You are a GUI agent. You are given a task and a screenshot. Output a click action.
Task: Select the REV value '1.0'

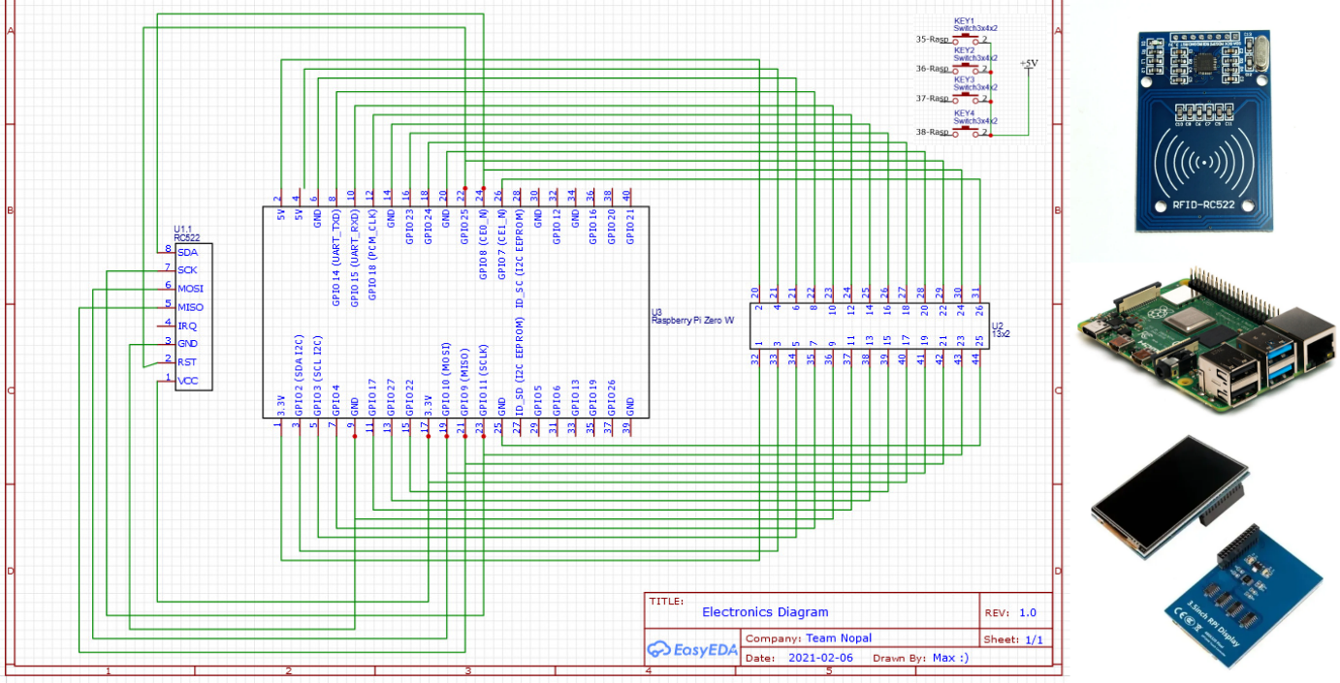[x=1028, y=612]
